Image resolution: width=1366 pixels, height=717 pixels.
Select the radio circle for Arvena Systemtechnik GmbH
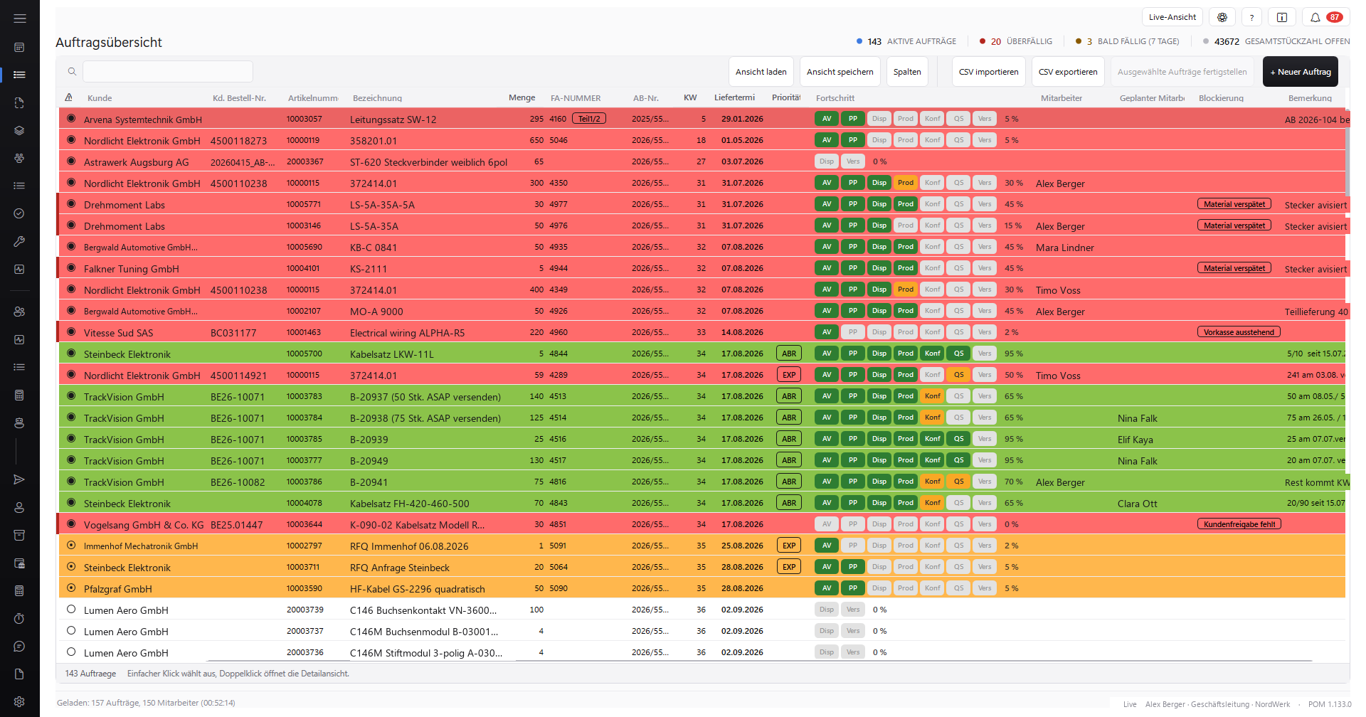point(71,119)
